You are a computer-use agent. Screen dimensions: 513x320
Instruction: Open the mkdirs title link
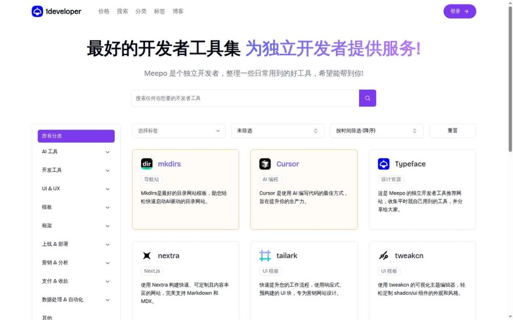pos(169,164)
